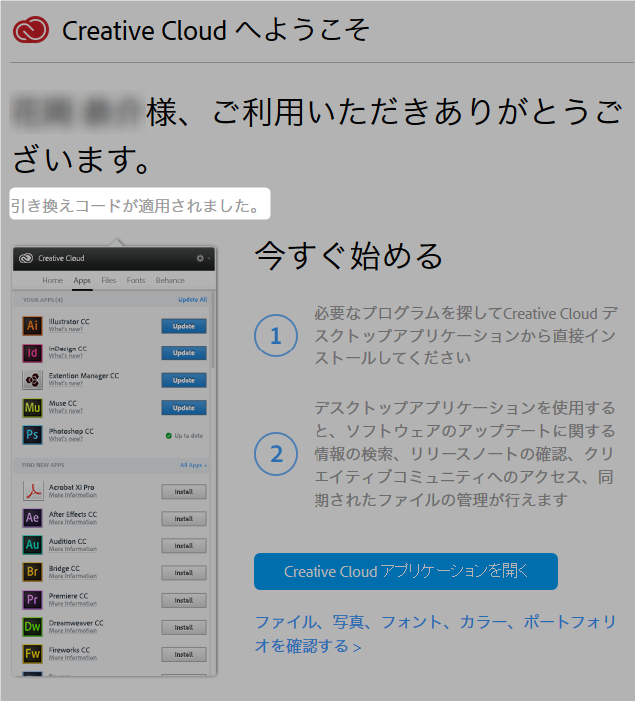Install Premiere CC

184,600
